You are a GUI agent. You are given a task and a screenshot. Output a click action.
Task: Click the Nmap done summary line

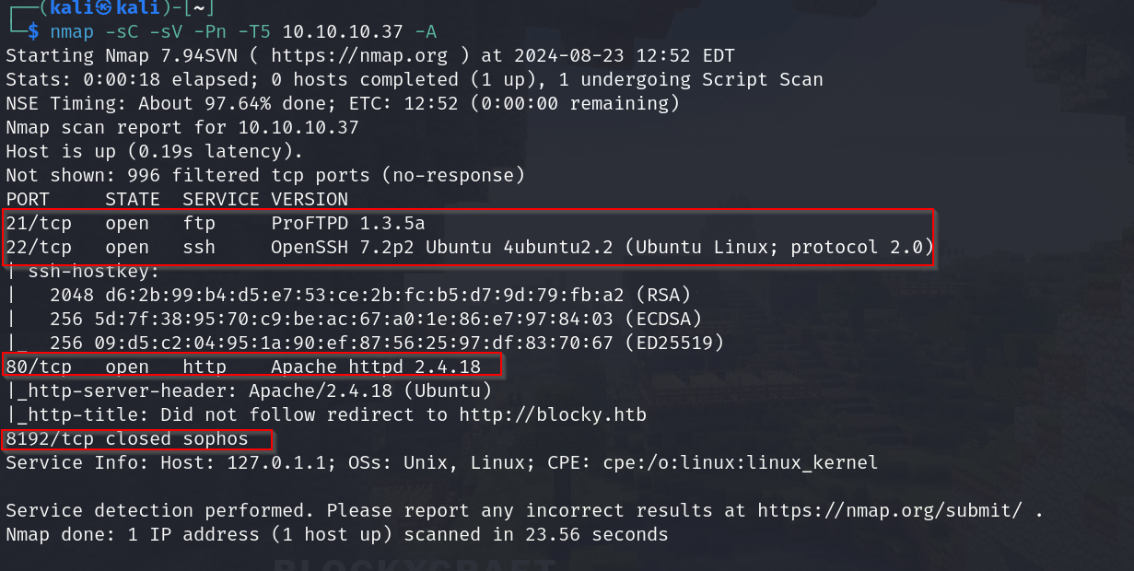pyautogui.click(x=336, y=534)
